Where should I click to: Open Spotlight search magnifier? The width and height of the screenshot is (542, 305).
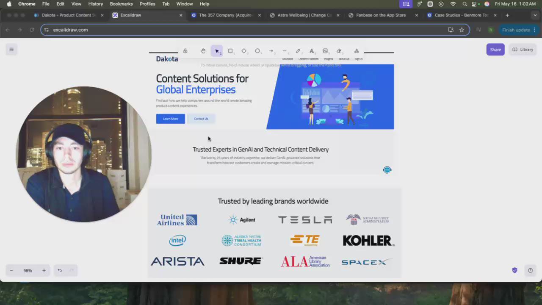click(x=465, y=4)
